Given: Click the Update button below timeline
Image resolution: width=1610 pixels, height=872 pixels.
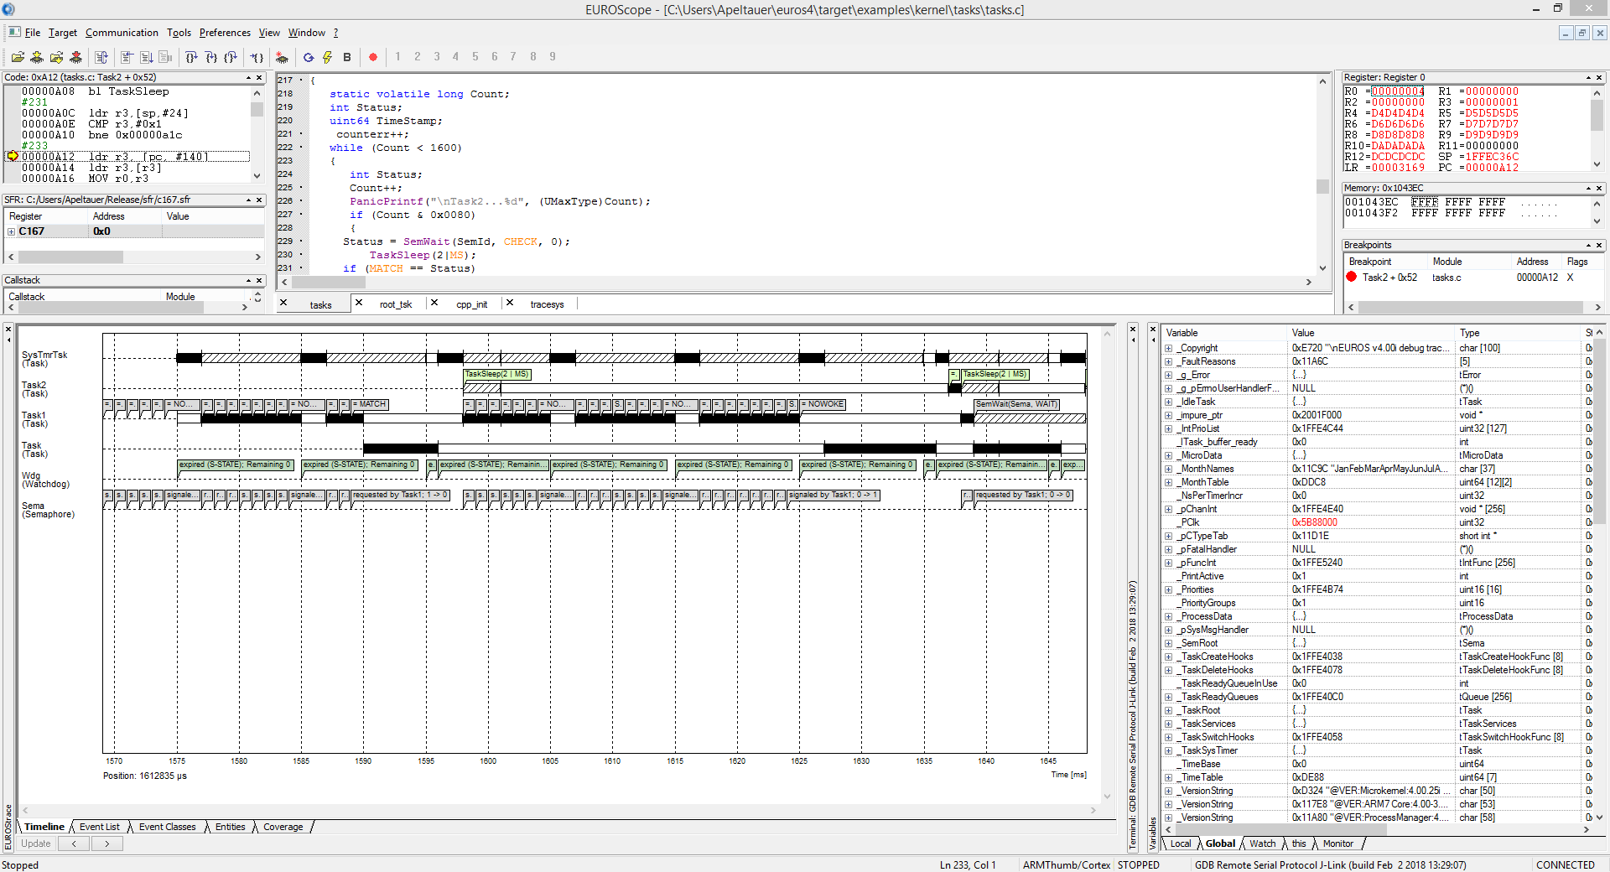Looking at the screenshot, I should [x=36, y=843].
